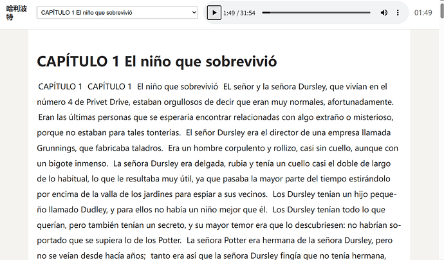Open the chapter selection dropdown

(117, 13)
